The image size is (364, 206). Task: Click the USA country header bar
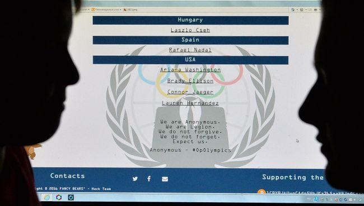190,60
